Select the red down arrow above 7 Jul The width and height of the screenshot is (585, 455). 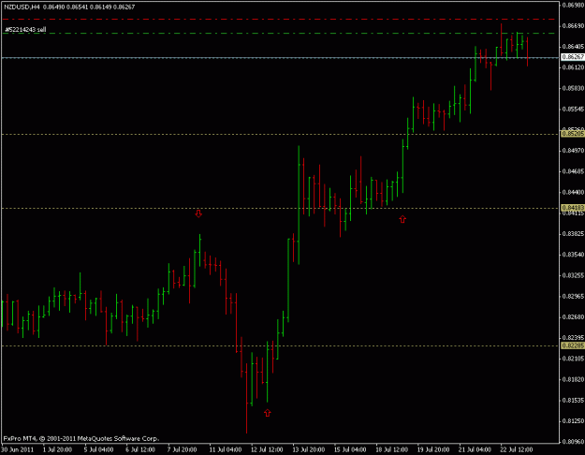pyautogui.click(x=198, y=213)
